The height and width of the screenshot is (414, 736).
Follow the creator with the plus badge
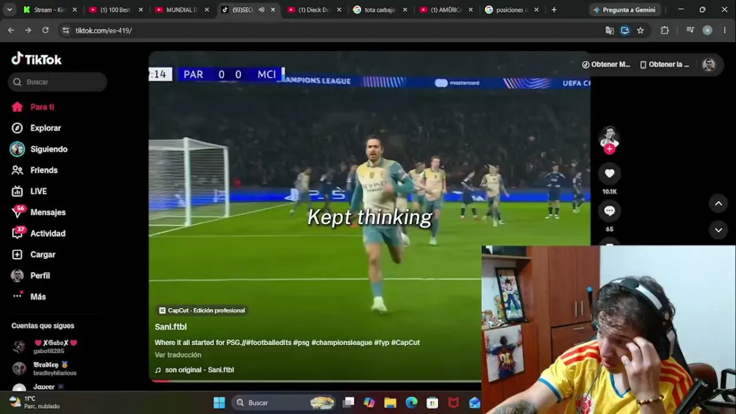tap(609, 149)
